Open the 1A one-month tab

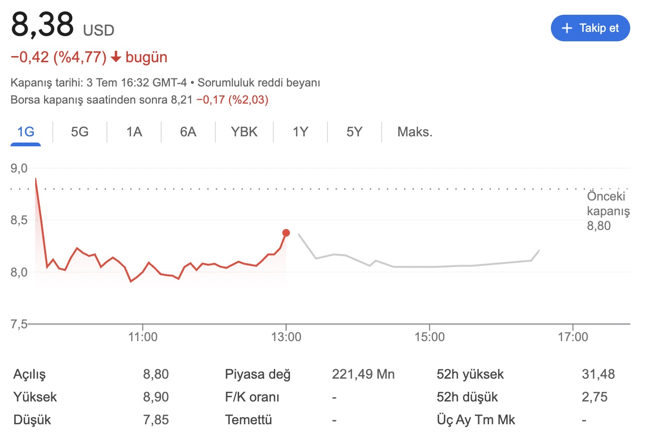click(134, 132)
